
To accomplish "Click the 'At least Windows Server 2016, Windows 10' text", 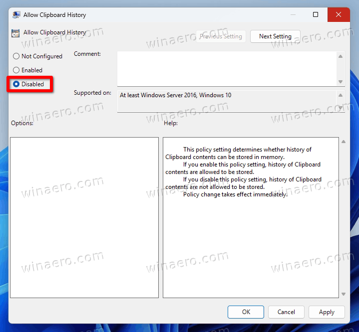I will pos(175,95).
